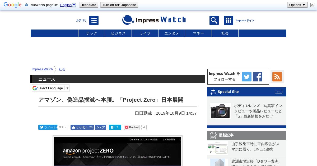Click the Translate button
317x166 pixels.
click(x=89, y=5)
